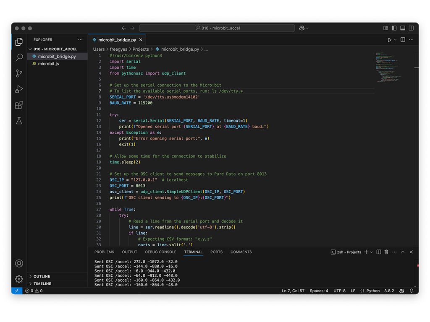This screenshot has height=322, width=430.
Task: Click the Spaces: 4 indentation setting
Action: pyautogui.click(x=319, y=291)
